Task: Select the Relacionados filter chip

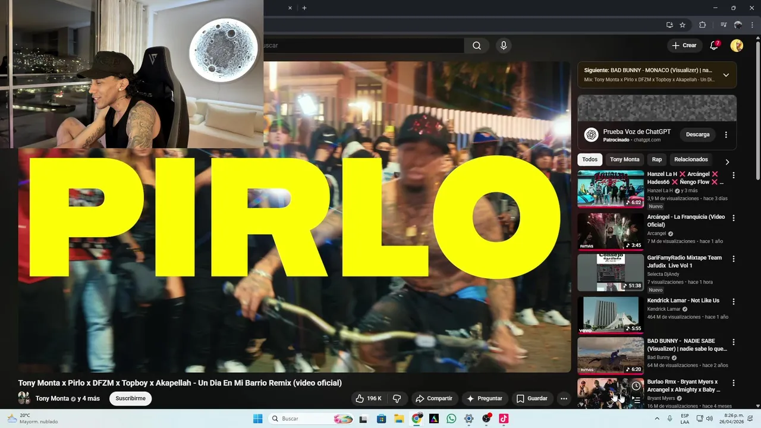Action: click(691, 159)
